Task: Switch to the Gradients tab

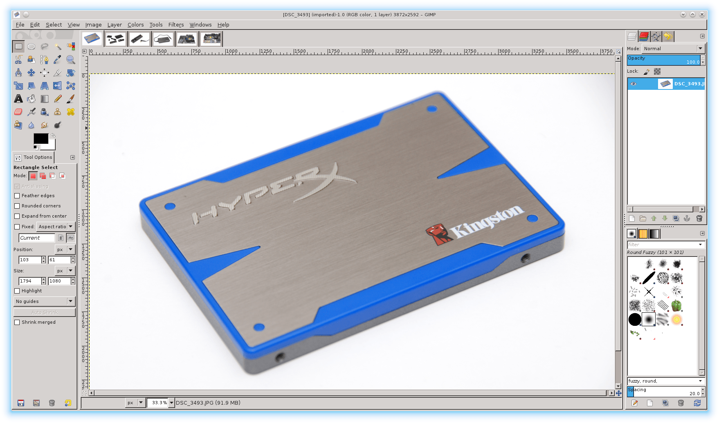Action: 654,234
